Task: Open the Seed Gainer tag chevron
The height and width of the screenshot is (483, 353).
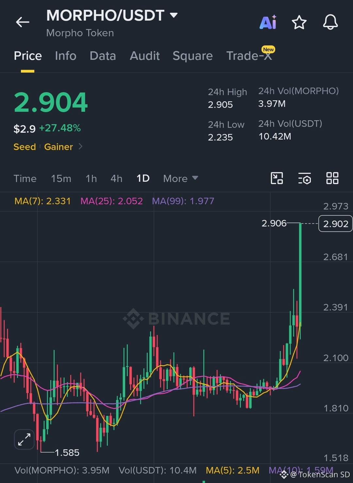Action: 81,146
